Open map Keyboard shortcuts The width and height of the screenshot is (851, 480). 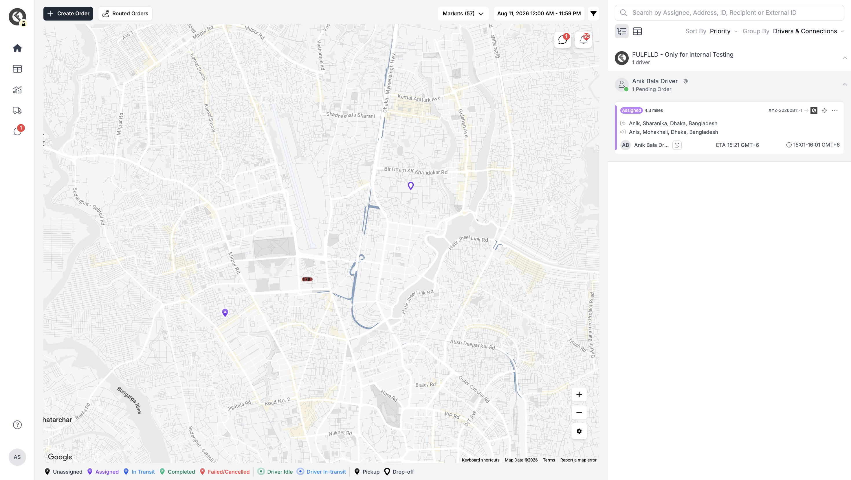pyautogui.click(x=480, y=460)
